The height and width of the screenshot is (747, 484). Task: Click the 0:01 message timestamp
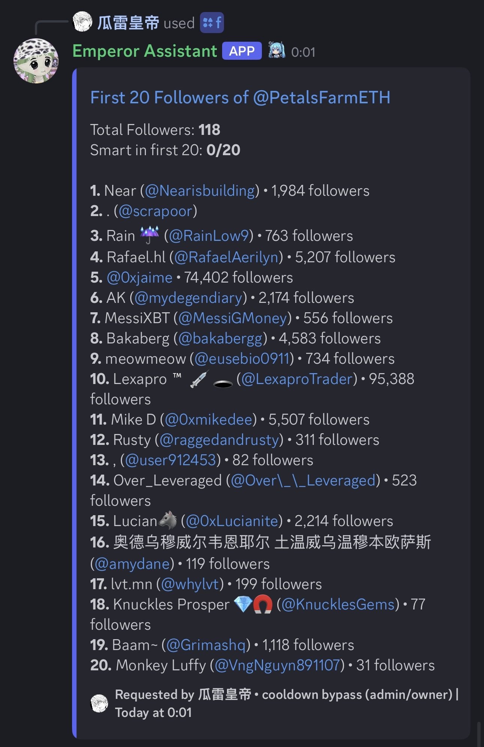[x=303, y=52]
